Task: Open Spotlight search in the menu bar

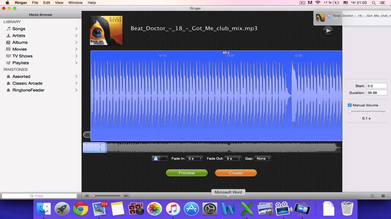Action: click(x=374, y=3)
